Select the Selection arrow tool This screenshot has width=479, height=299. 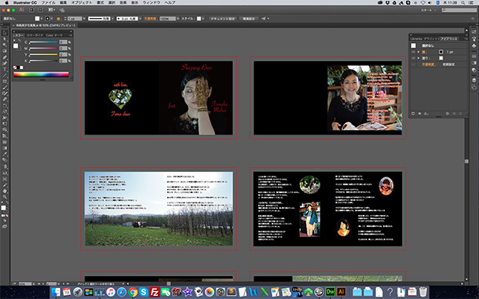tap(5, 33)
